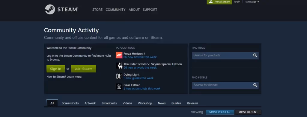The width and height of the screenshot is (307, 117).
Task: Switch to the Artwork tab
Action: 90,103
